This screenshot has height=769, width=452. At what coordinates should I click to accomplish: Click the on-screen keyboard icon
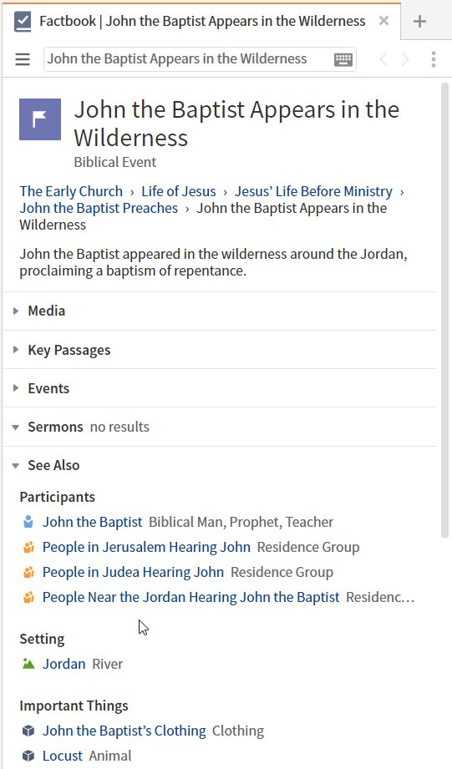click(343, 60)
